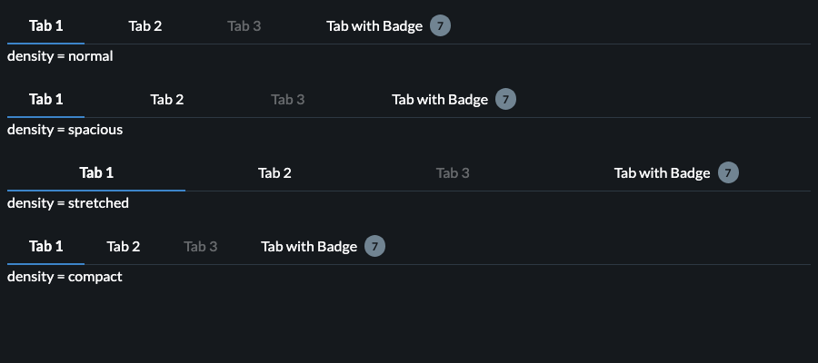Click disabled Tab 3 in spacious density row
The width and height of the screenshot is (818, 363).
[287, 99]
